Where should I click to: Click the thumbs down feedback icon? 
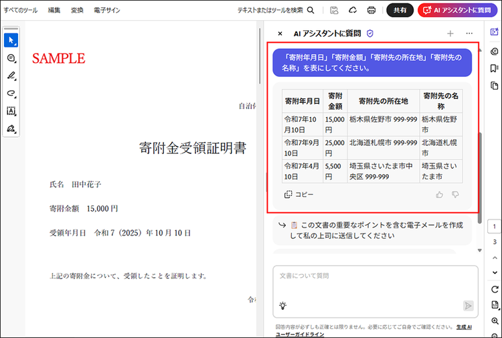[456, 195]
